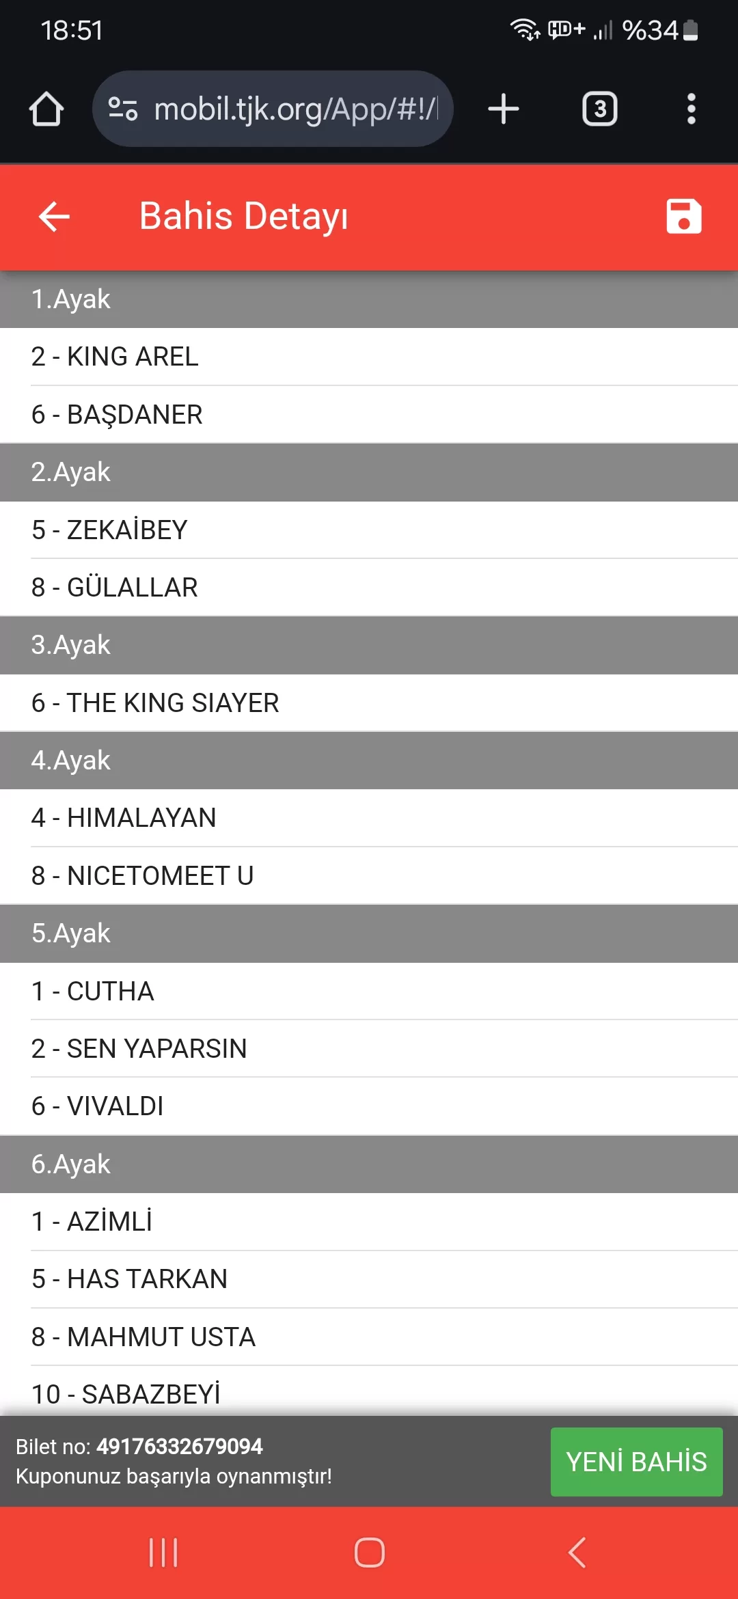The width and height of the screenshot is (738, 1599).
Task: Open a new browser tab
Action: point(504,109)
